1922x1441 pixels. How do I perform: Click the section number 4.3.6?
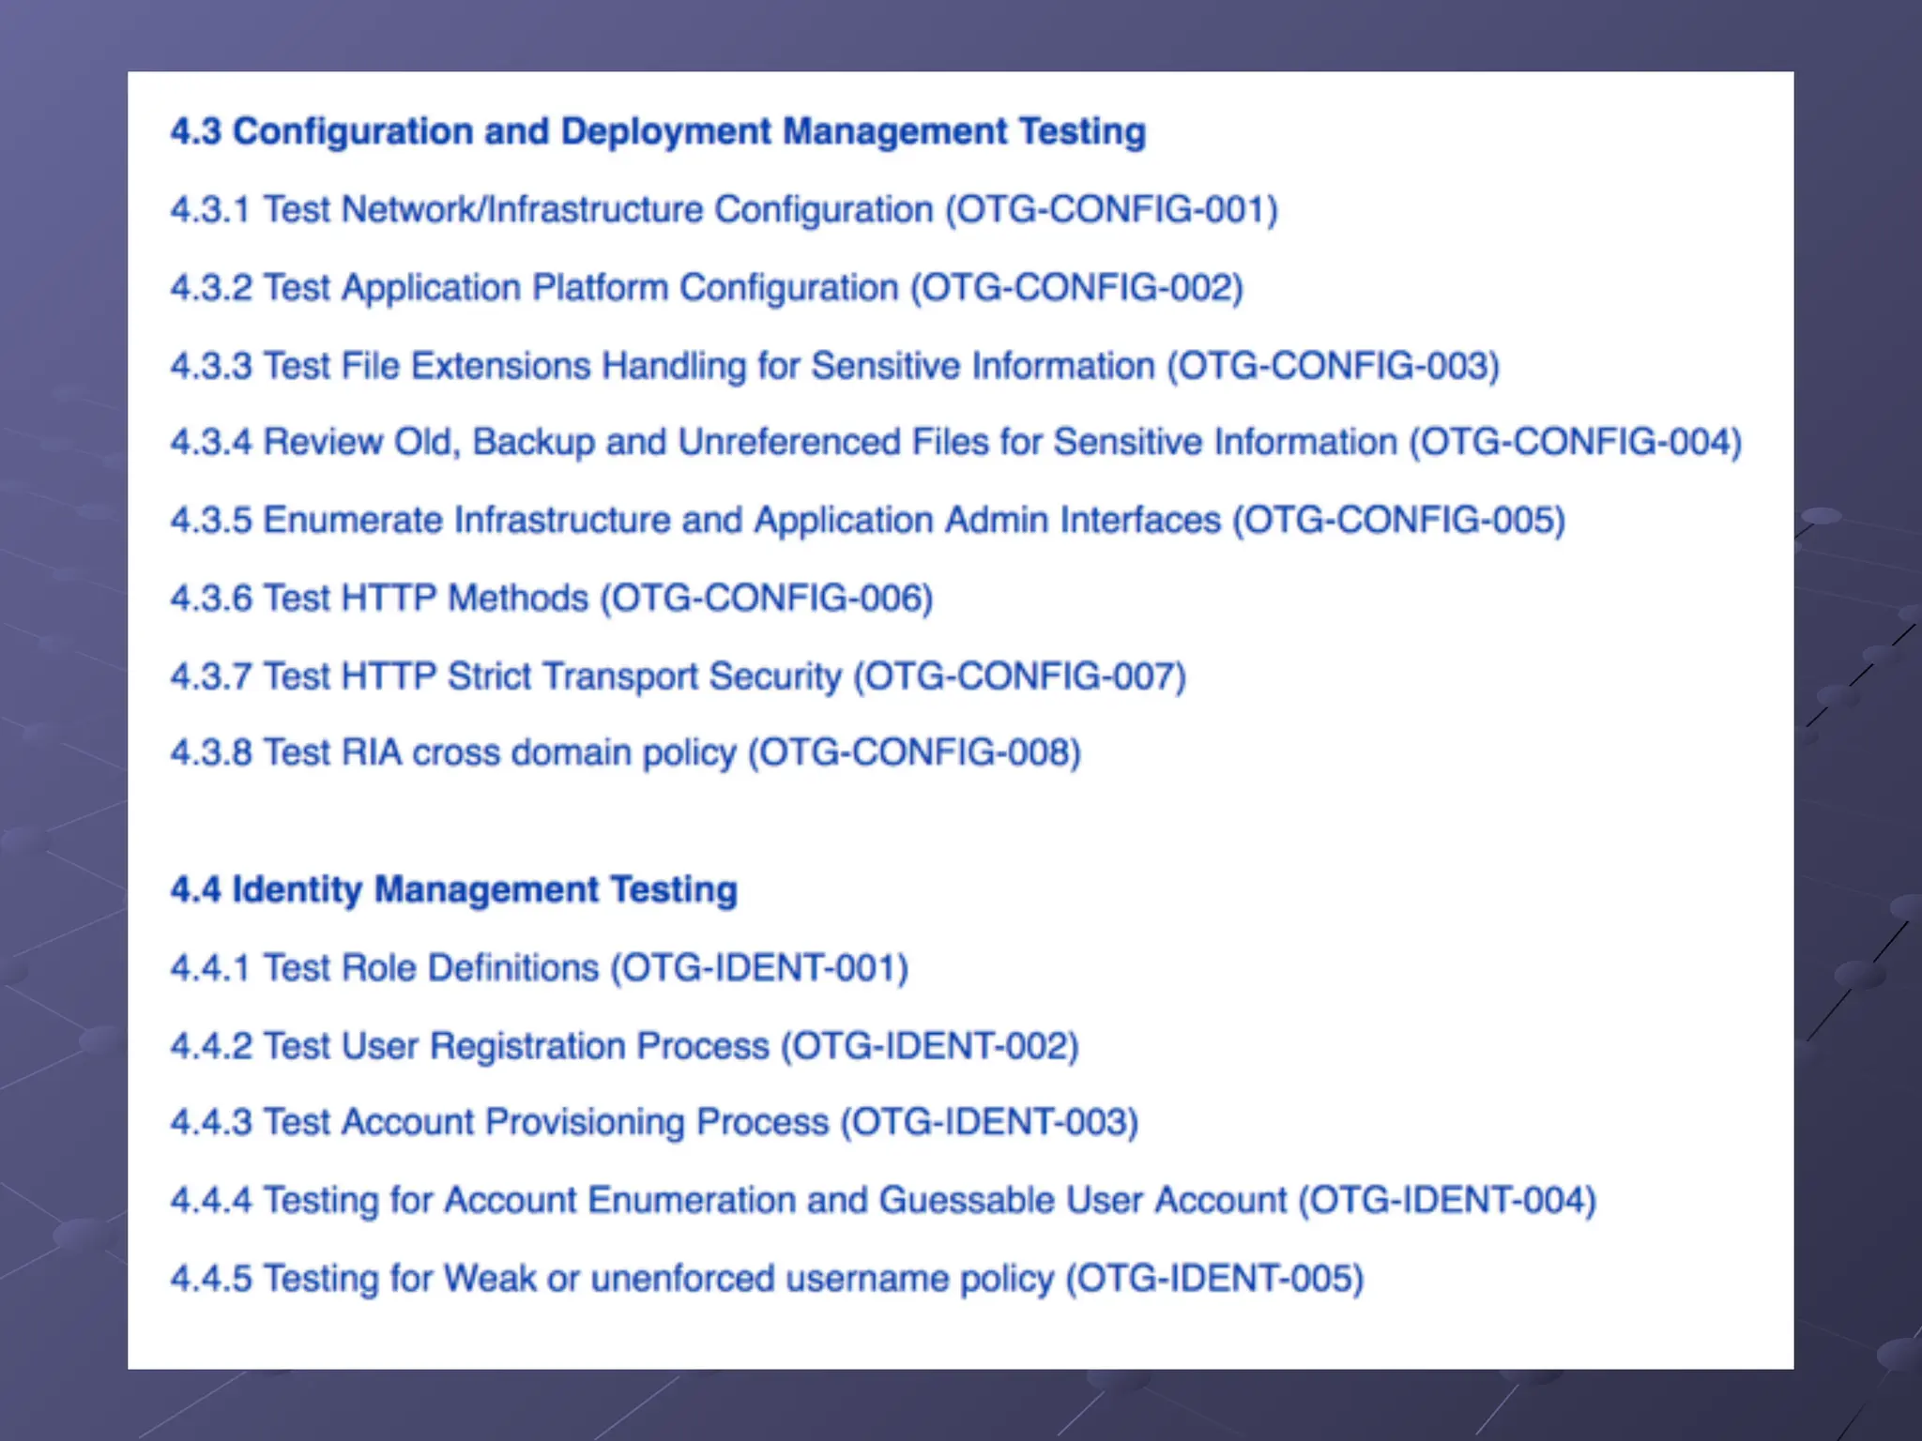[211, 598]
